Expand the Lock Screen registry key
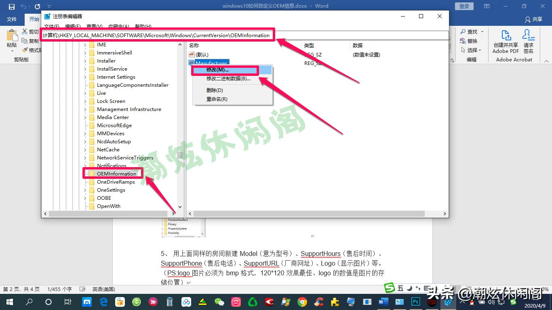 point(84,101)
